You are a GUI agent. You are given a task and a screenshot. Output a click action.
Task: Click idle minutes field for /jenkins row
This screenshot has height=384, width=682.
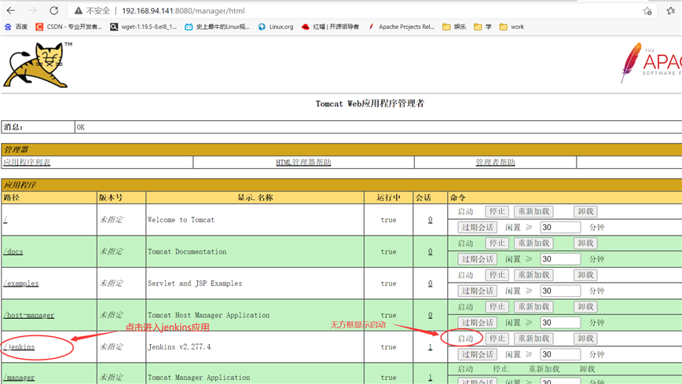click(x=560, y=354)
